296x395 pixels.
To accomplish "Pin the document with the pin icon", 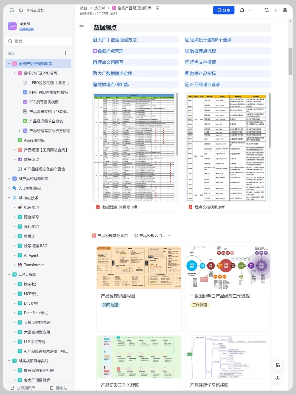I will click(157, 8).
